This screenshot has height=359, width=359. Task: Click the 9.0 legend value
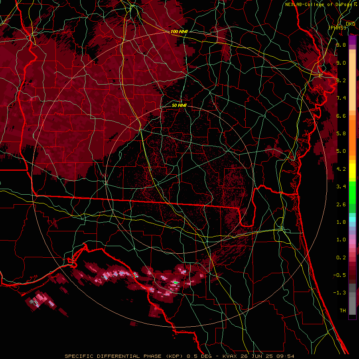click(341, 63)
